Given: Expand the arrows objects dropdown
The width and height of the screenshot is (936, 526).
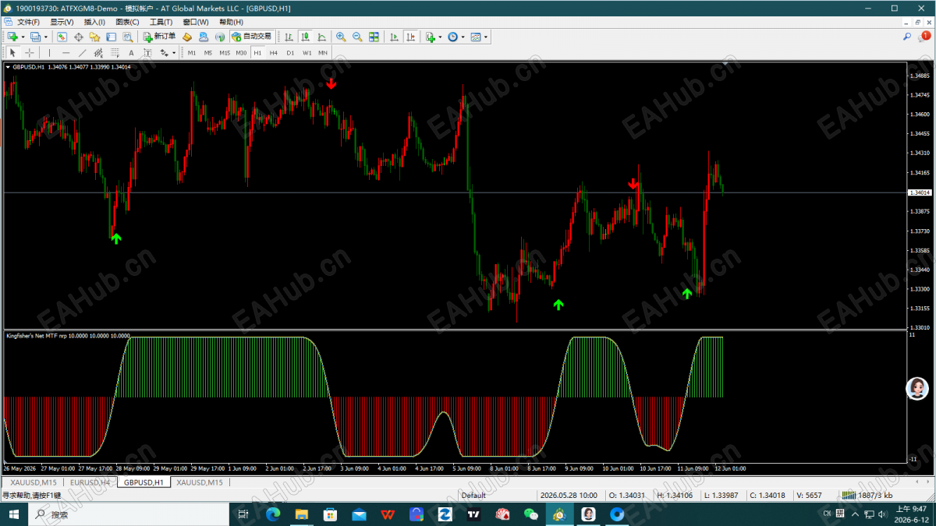Looking at the screenshot, I should [173, 53].
